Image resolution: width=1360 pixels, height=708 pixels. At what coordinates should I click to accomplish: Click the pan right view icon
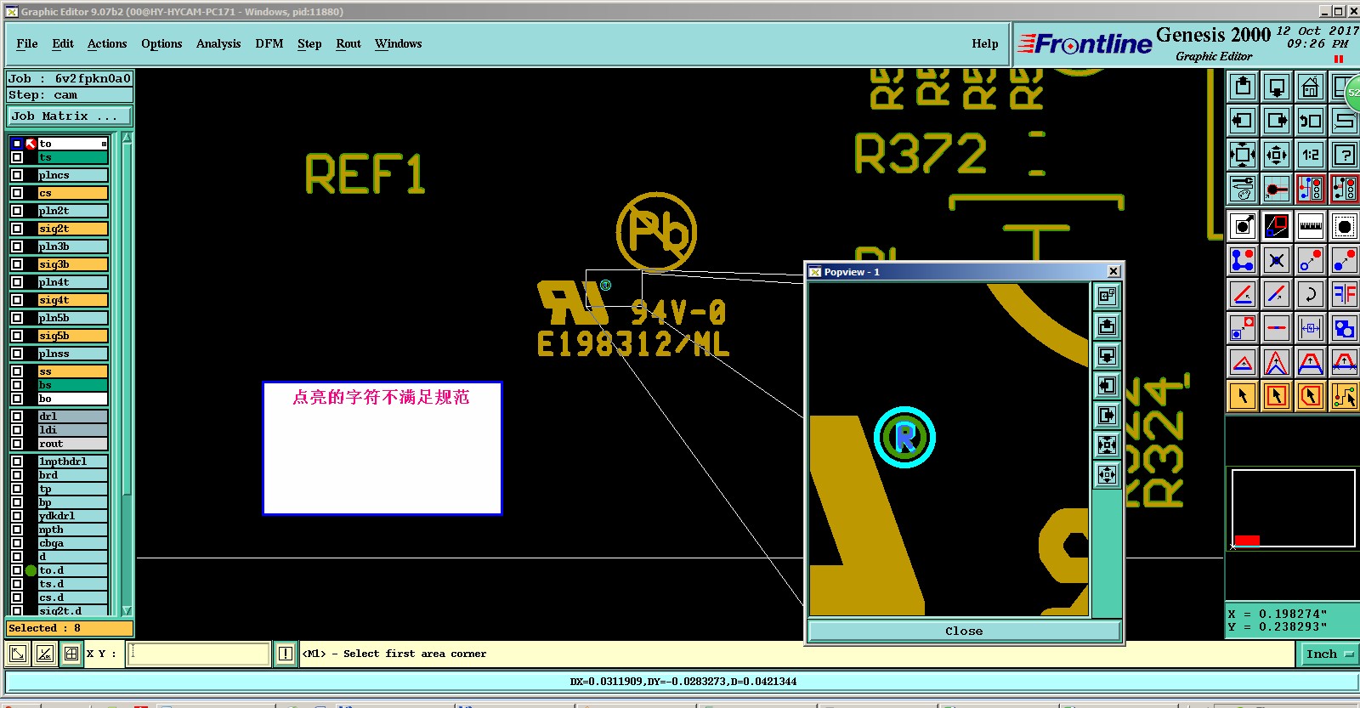[1277, 121]
